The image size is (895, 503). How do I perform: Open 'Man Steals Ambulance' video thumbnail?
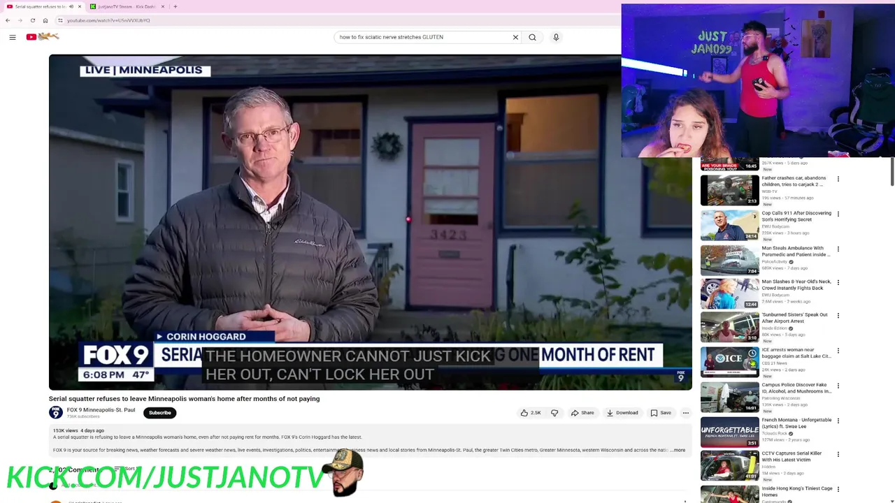(x=730, y=260)
